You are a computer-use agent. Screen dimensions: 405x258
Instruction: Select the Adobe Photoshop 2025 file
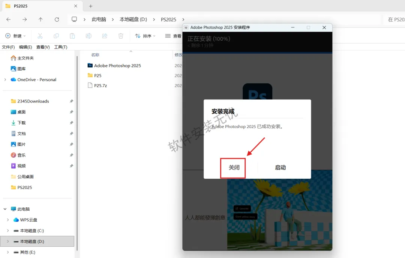click(117, 65)
